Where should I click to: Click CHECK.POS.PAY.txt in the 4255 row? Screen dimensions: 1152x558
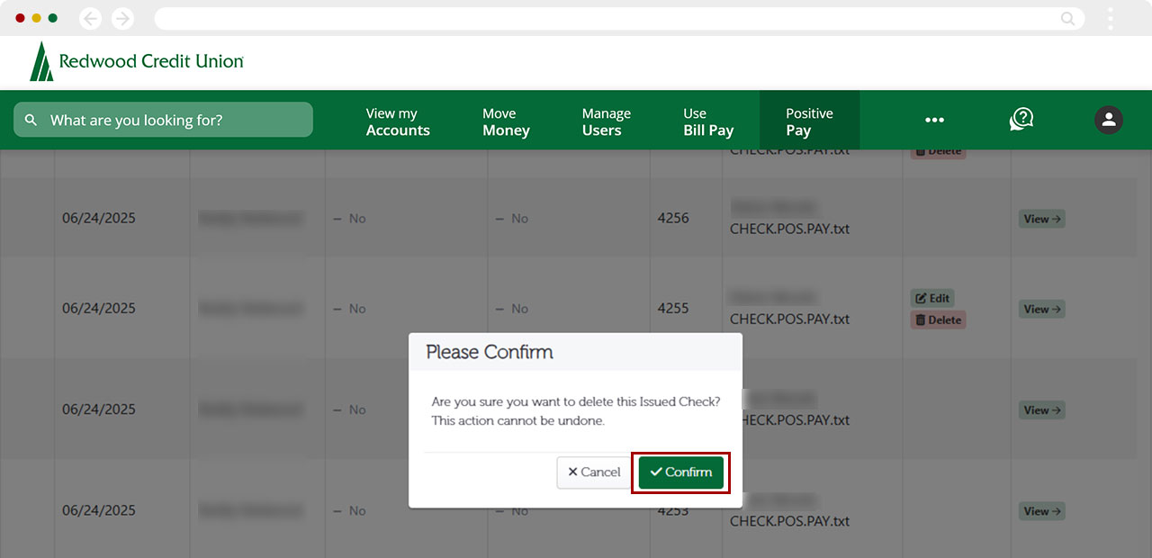tap(789, 319)
